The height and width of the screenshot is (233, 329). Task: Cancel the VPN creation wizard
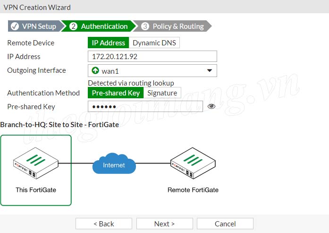(225, 224)
